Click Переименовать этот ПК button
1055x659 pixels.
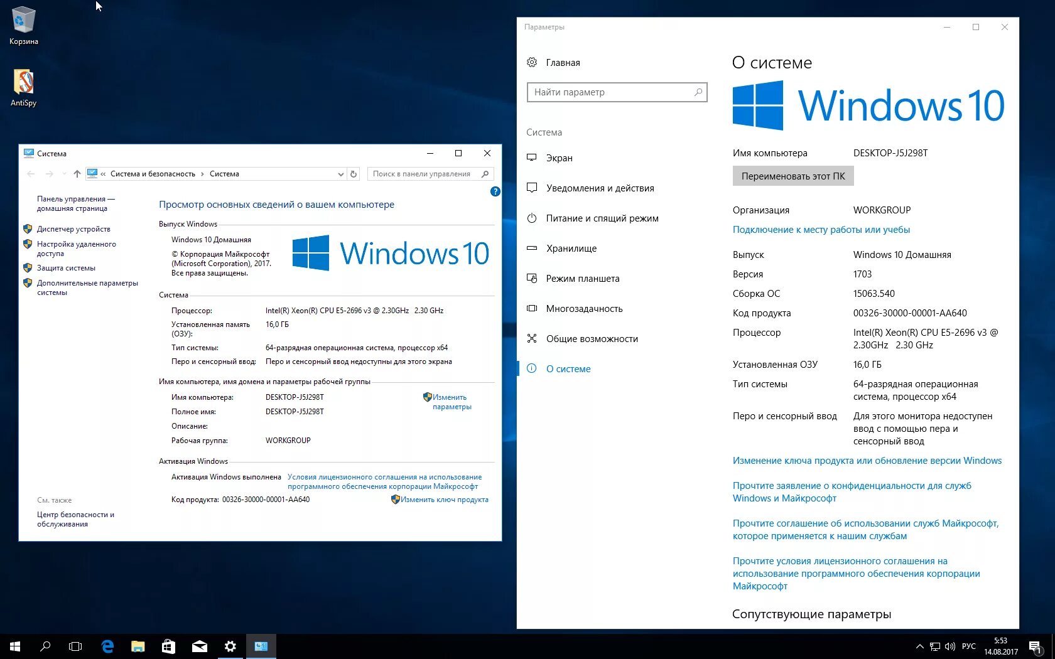tap(793, 176)
